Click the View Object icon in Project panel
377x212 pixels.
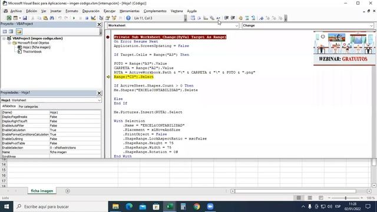coord(11,31)
